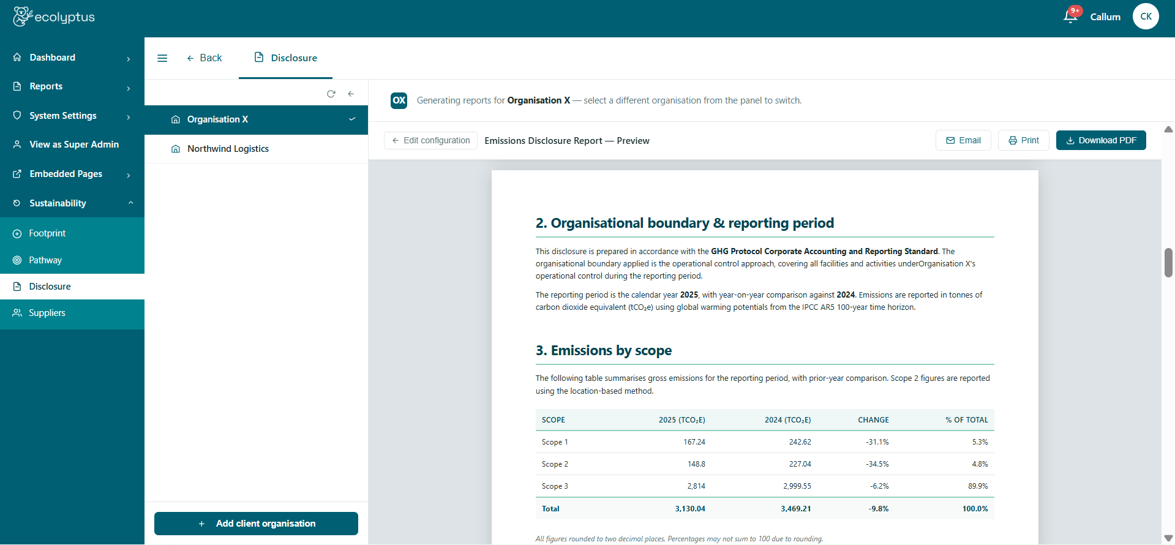The width and height of the screenshot is (1175, 545).
Task: Open the notifications bell
Action: pos(1070,17)
